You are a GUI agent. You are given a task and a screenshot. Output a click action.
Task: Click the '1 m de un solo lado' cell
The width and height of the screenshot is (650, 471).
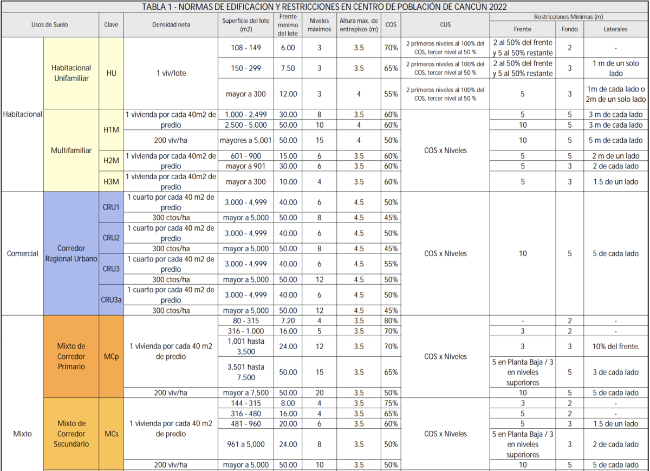(616, 68)
